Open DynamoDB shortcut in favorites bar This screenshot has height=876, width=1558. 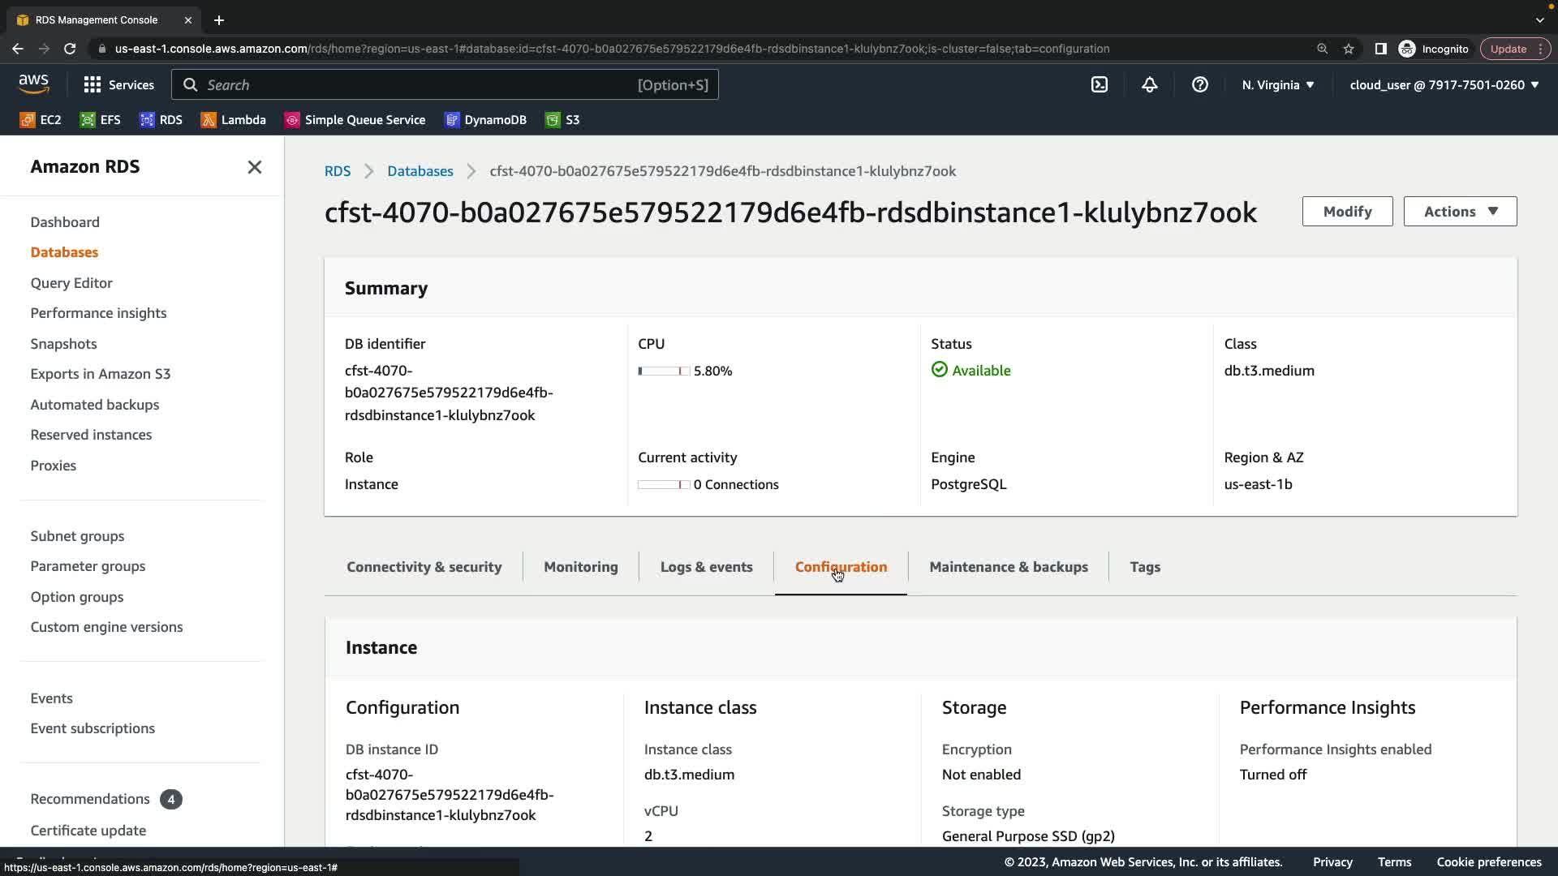tap(485, 120)
